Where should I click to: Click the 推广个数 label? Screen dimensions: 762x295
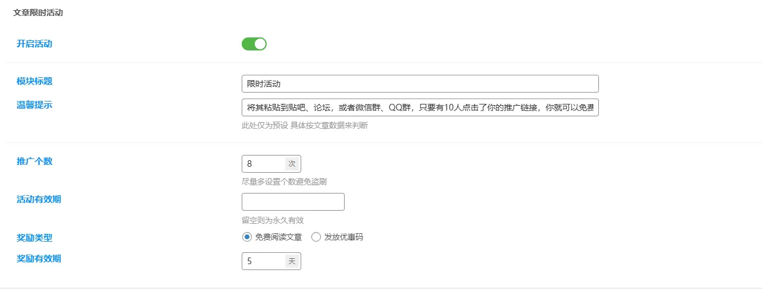(x=35, y=161)
